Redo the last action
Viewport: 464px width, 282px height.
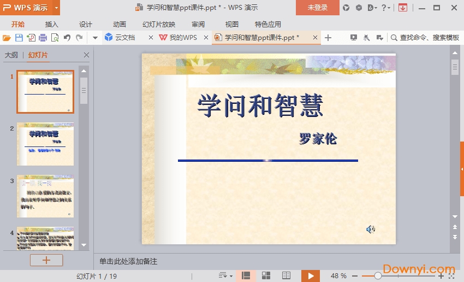79,38
